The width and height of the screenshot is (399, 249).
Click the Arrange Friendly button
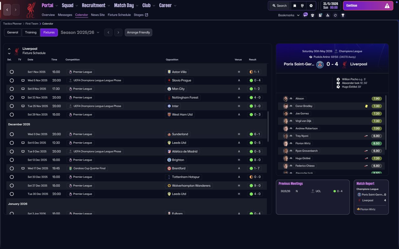(138, 32)
